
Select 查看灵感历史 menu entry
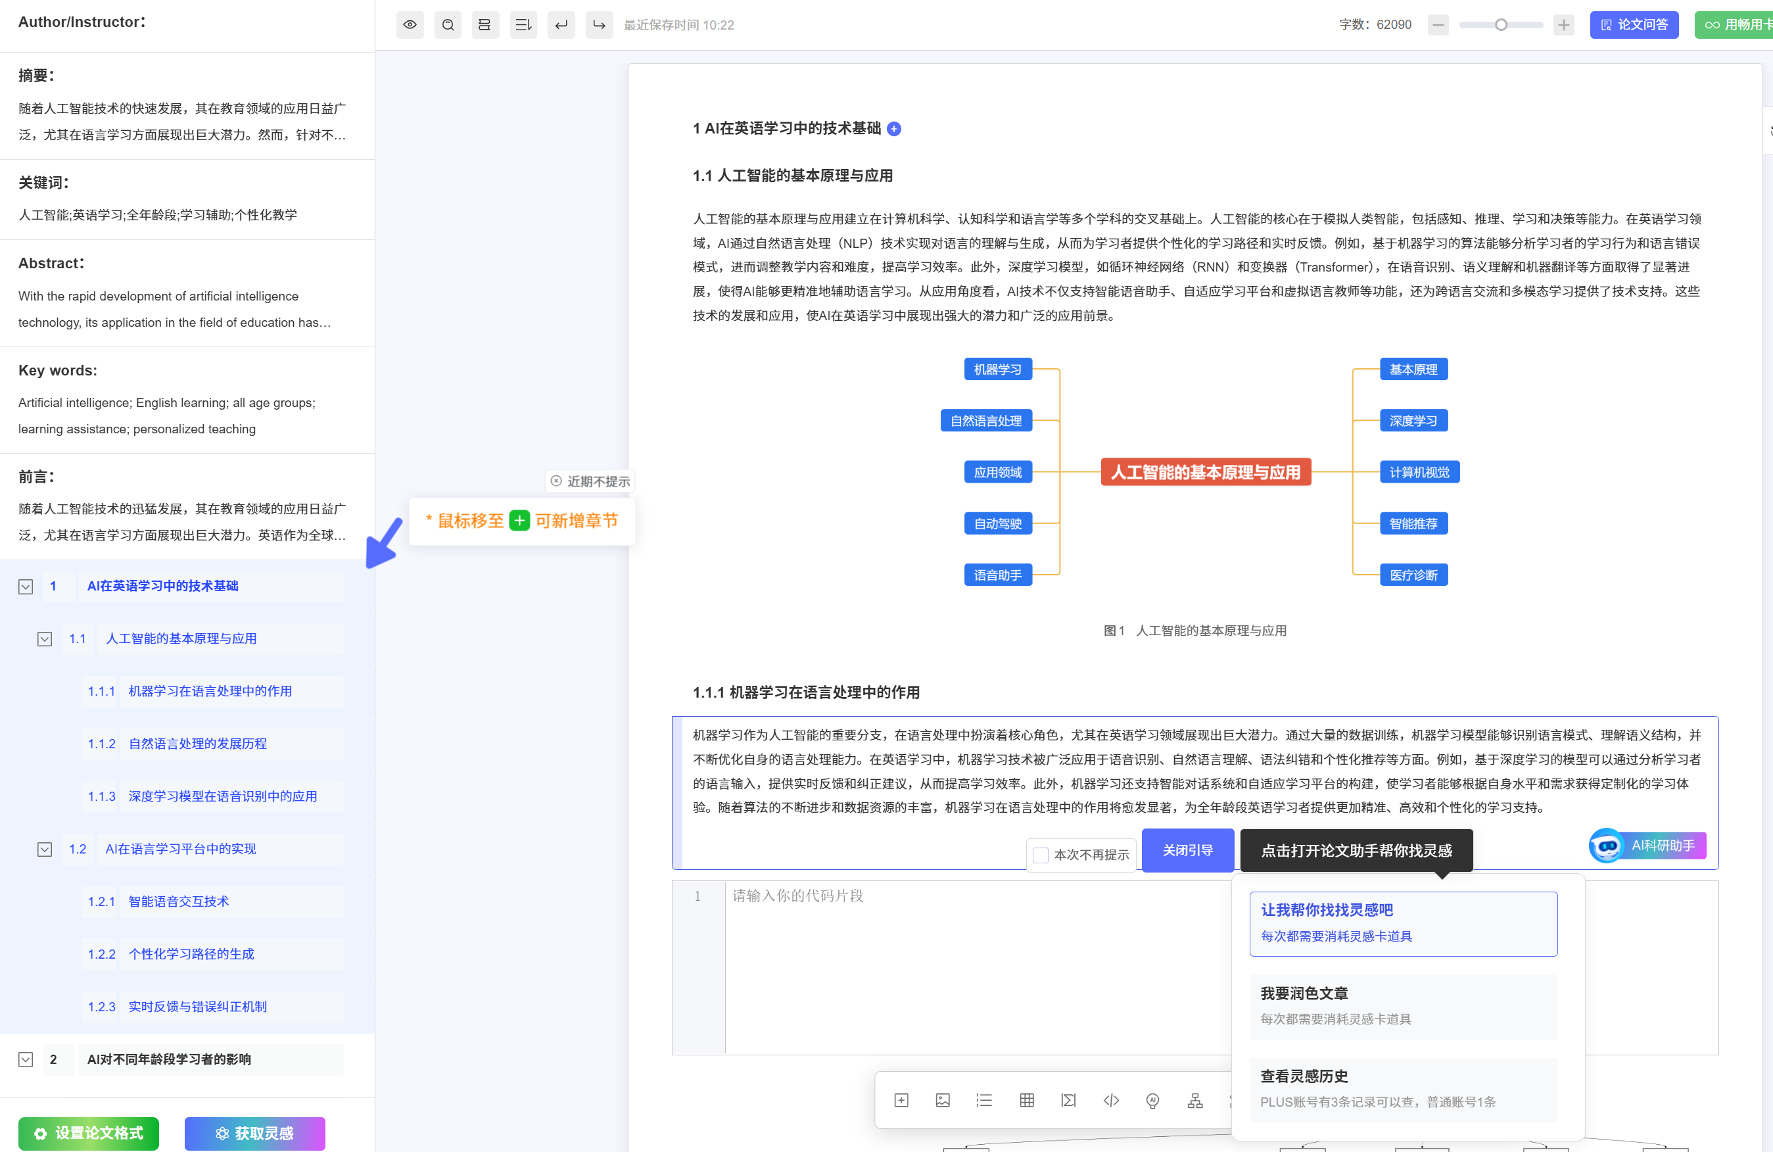[1403, 1089]
